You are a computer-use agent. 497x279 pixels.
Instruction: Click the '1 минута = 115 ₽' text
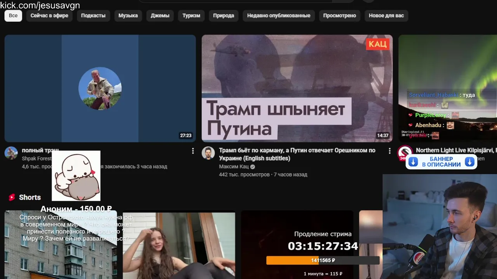pyautogui.click(x=323, y=274)
